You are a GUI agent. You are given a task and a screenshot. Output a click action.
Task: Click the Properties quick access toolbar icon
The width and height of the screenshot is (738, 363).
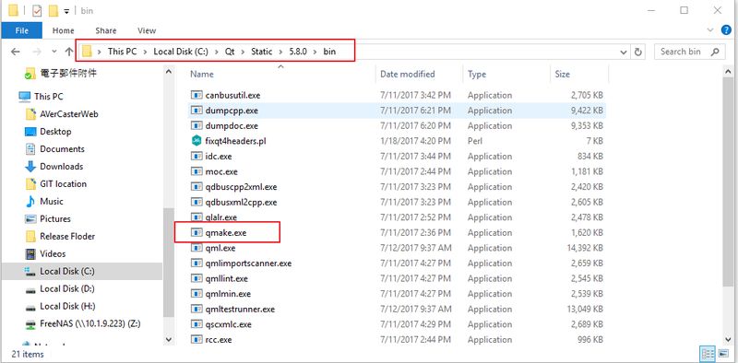point(37,10)
